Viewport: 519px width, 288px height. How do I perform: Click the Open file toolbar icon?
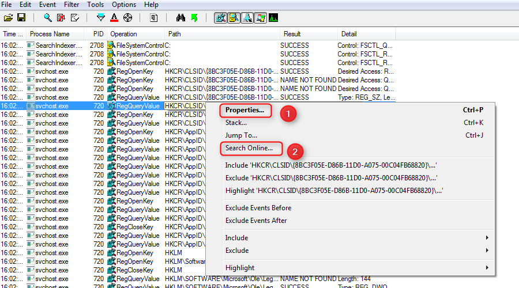pos(8,18)
